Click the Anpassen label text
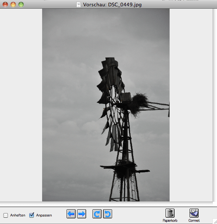This screenshot has width=217, height=224. (44, 215)
